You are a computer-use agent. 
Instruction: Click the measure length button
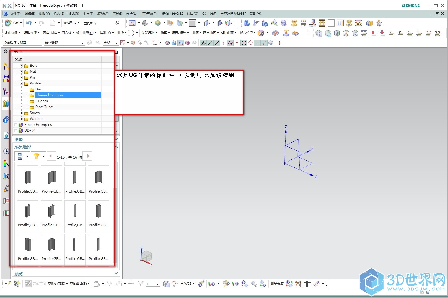click(277, 284)
